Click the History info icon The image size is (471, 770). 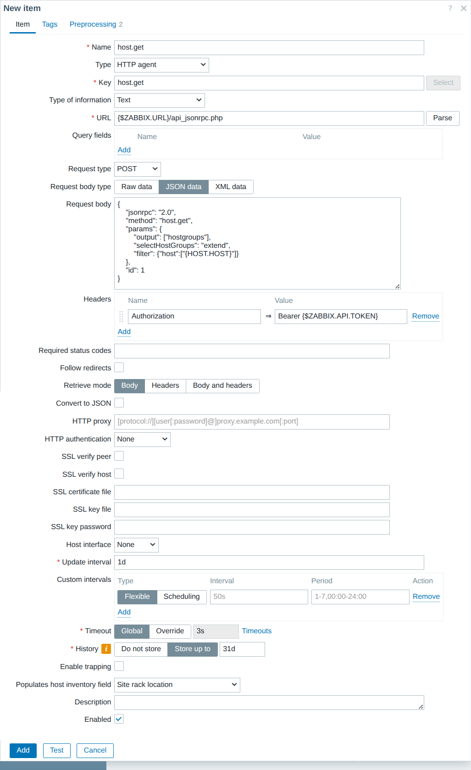(106, 649)
